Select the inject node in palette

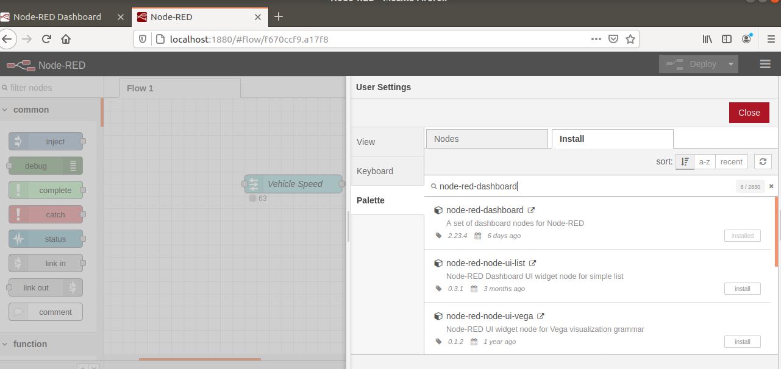tap(46, 141)
